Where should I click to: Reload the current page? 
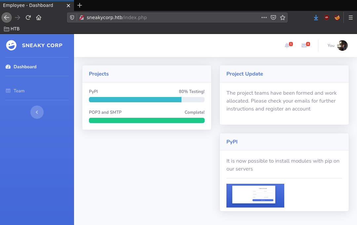point(28,17)
